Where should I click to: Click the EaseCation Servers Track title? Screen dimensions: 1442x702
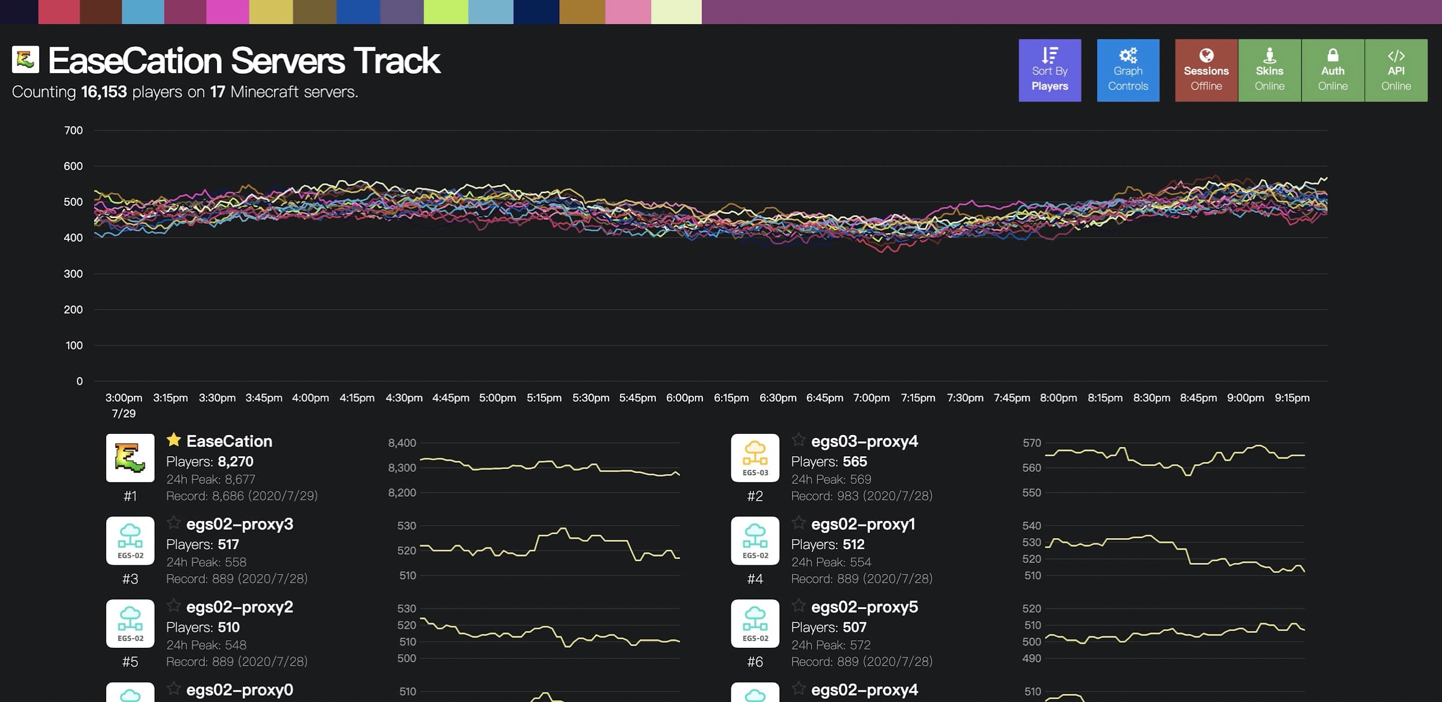244,61
